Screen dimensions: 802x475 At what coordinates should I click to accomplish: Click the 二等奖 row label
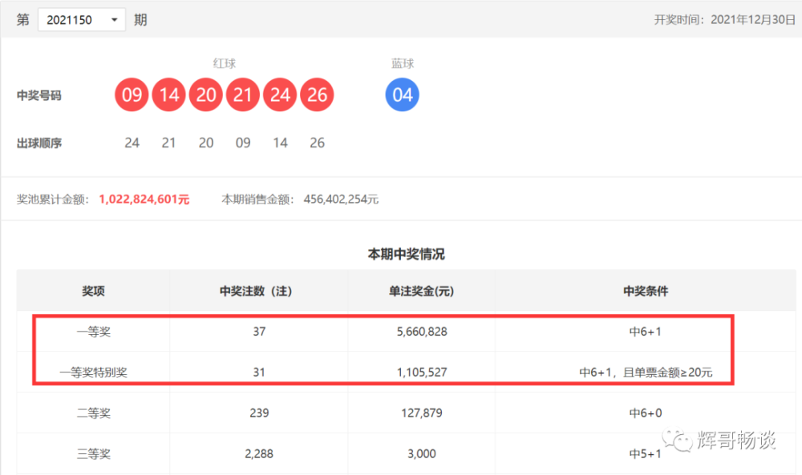coord(94,413)
